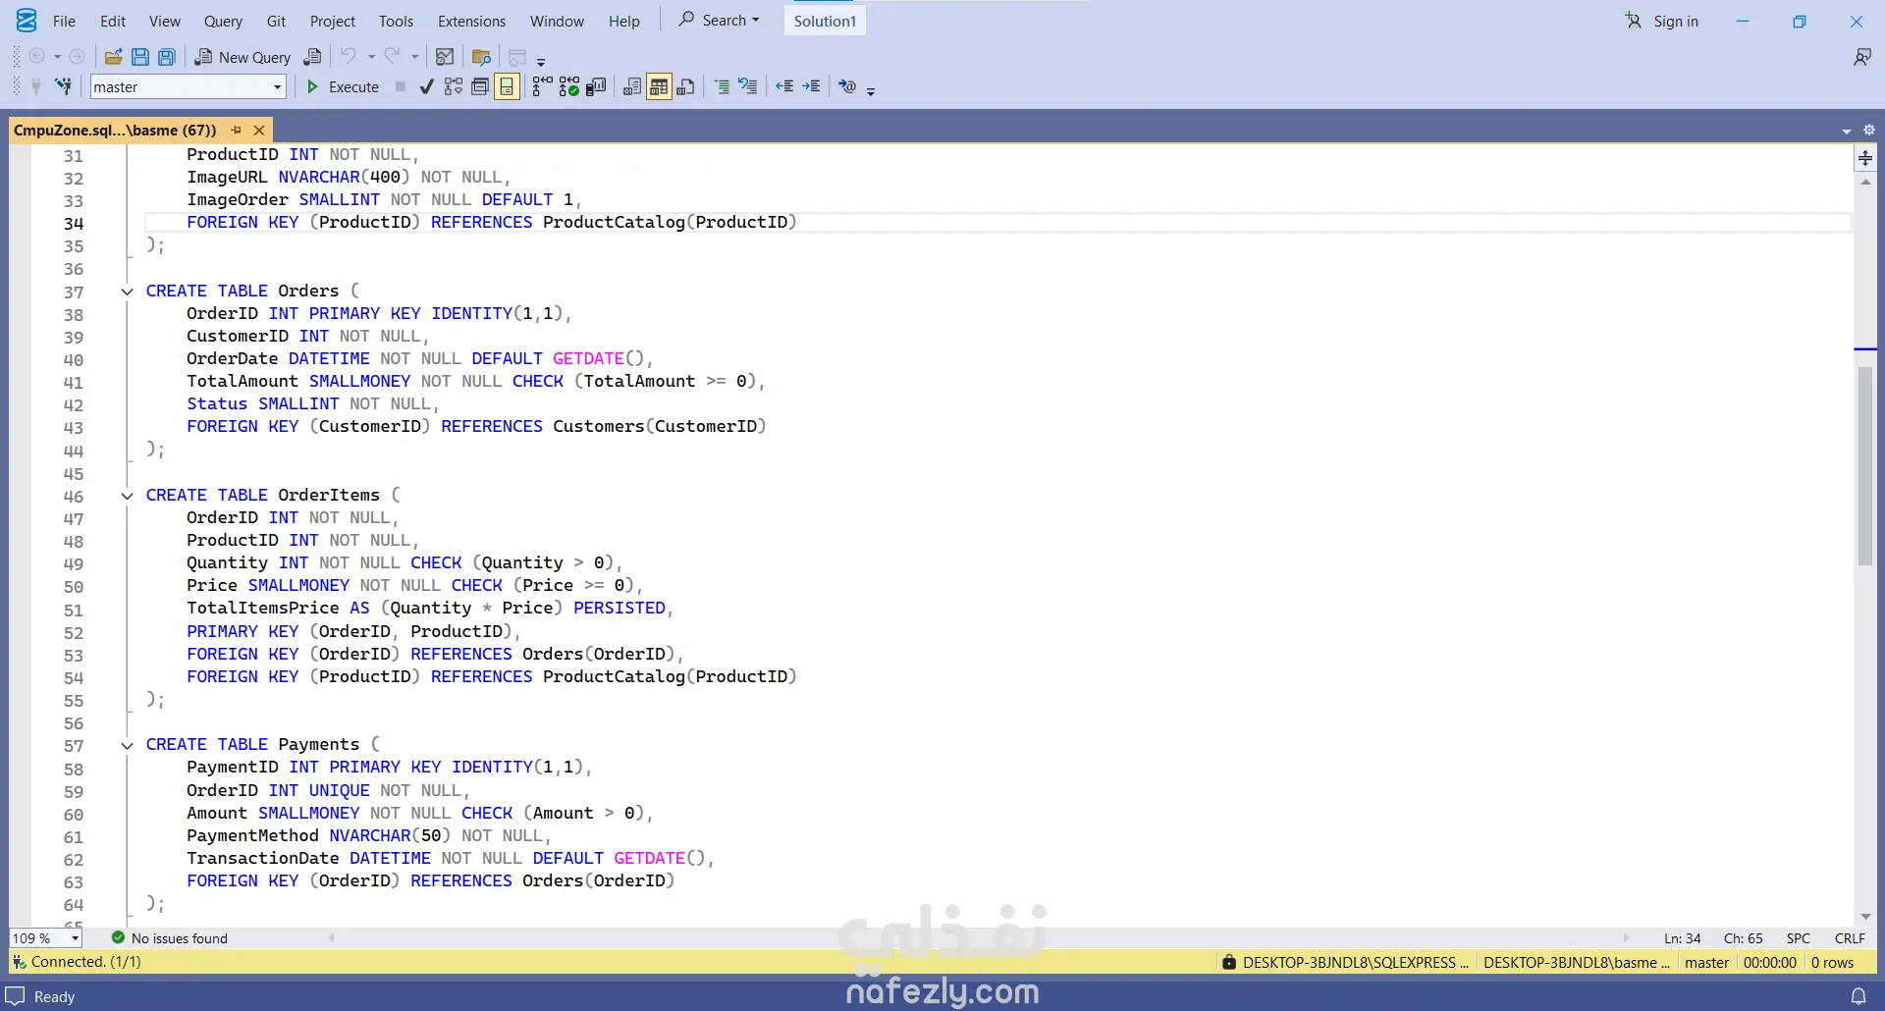Collapse the CREATE TABLE Payments block
Viewport: 1885px width, 1011px height.
[127, 745]
